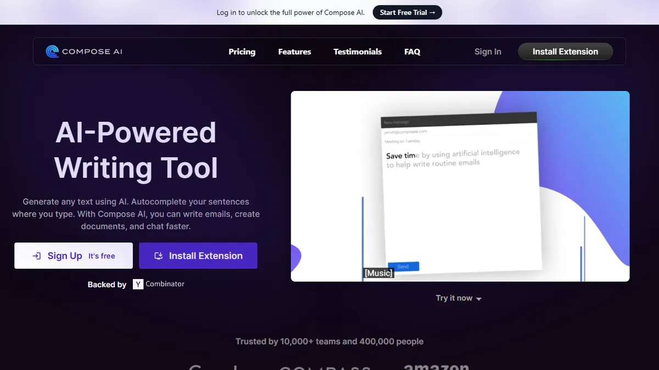659x370 pixels.
Task: Click the blue Send button in video
Action: [403, 266]
